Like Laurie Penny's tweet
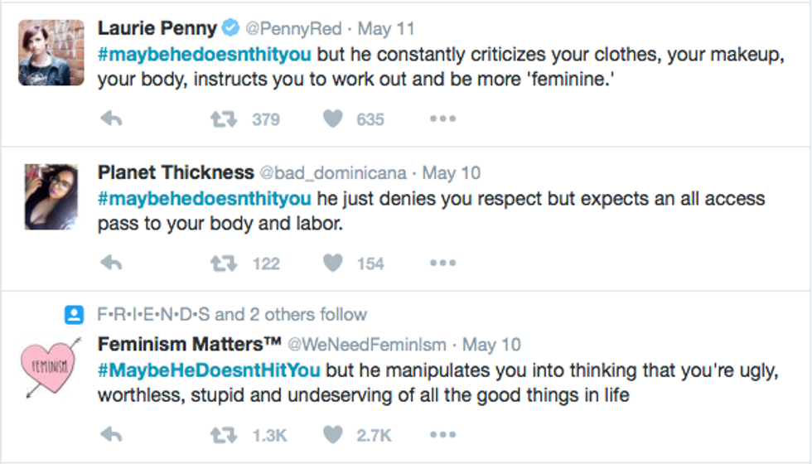This screenshot has height=464, width=812. 333,119
